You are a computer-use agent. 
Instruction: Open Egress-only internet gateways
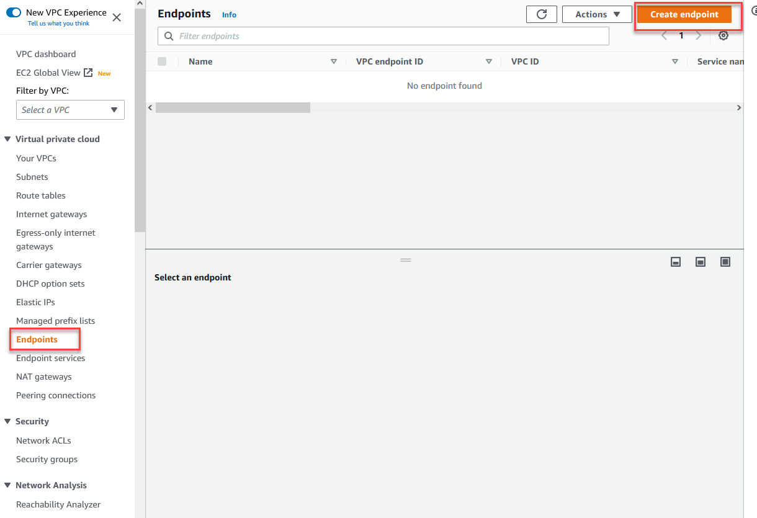(56, 239)
